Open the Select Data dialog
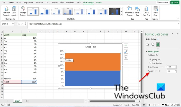Image resolution: width=181 pixels, height=107 pixels. [137, 11]
